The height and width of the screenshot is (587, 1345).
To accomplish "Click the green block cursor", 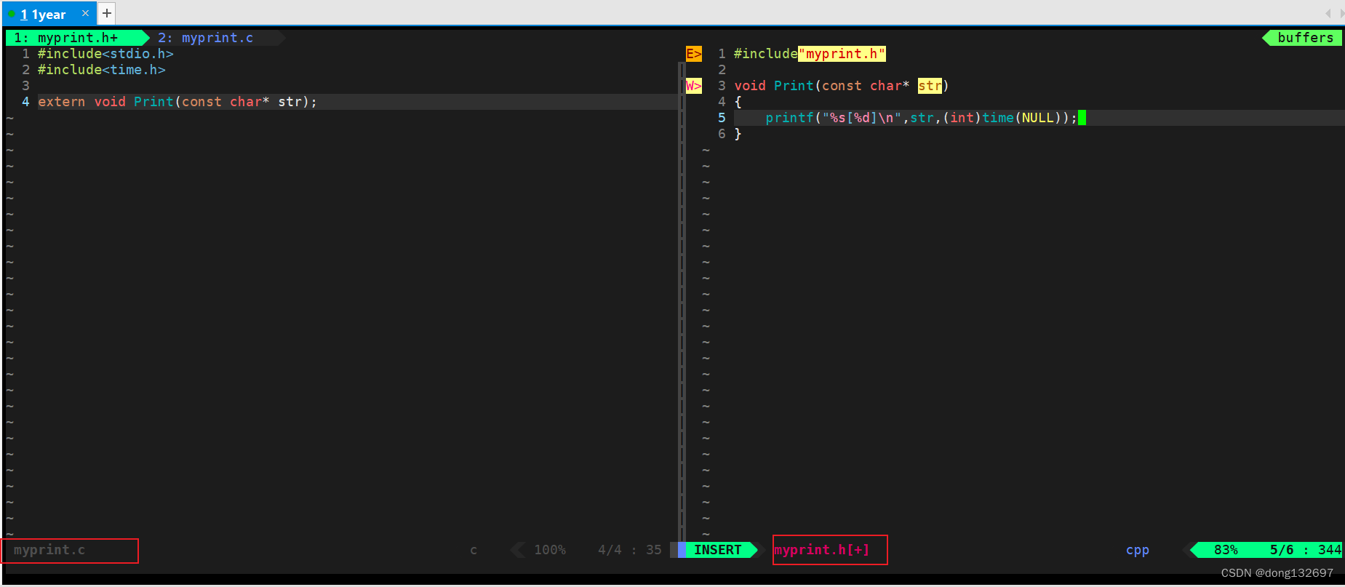I will coord(1082,118).
